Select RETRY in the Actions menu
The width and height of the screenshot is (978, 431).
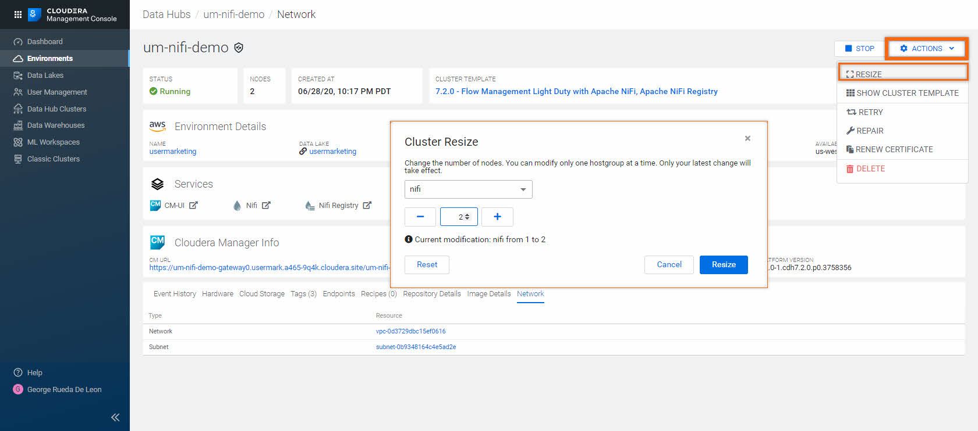click(x=903, y=112)
